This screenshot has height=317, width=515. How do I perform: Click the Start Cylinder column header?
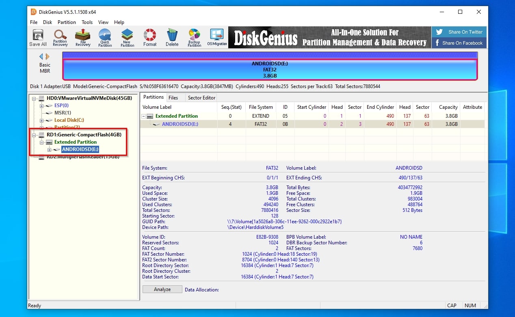pos(312,107)
